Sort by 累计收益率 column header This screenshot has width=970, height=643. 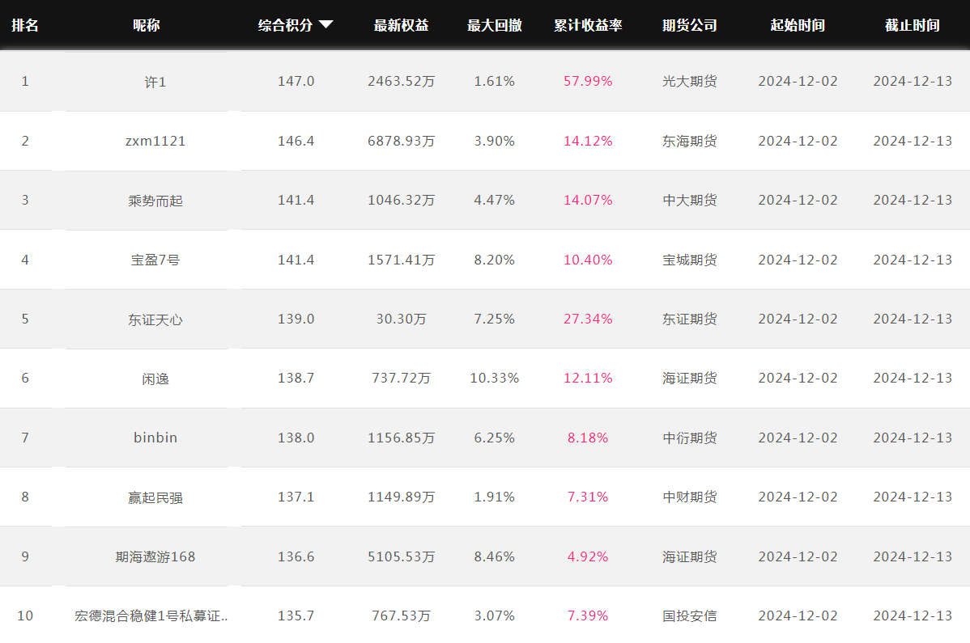coord(588,25)
